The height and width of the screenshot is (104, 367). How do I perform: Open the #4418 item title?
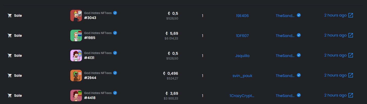click(90, 98)
